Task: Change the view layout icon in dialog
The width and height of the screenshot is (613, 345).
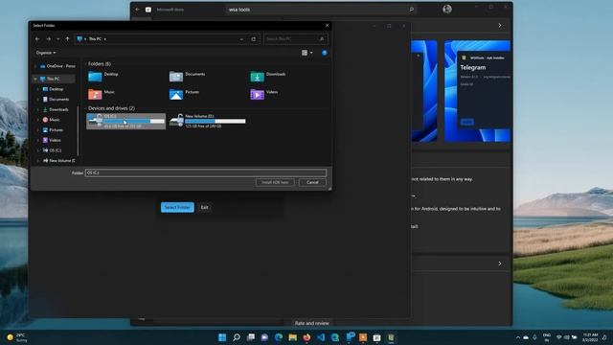Action: pos(305,53)
